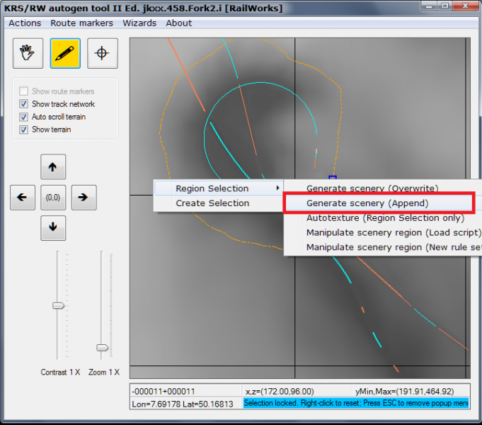Click the Contrast slider handle
The height and width of the screenshot is (425, 482).
tap(58, 305)
